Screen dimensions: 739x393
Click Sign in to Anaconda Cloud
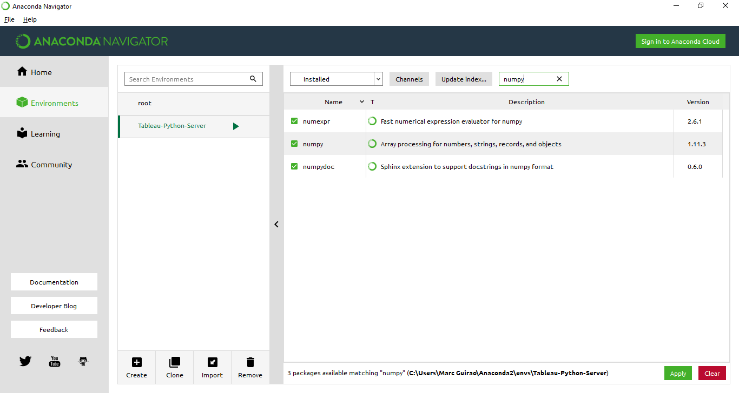click(x=681, y=41)
